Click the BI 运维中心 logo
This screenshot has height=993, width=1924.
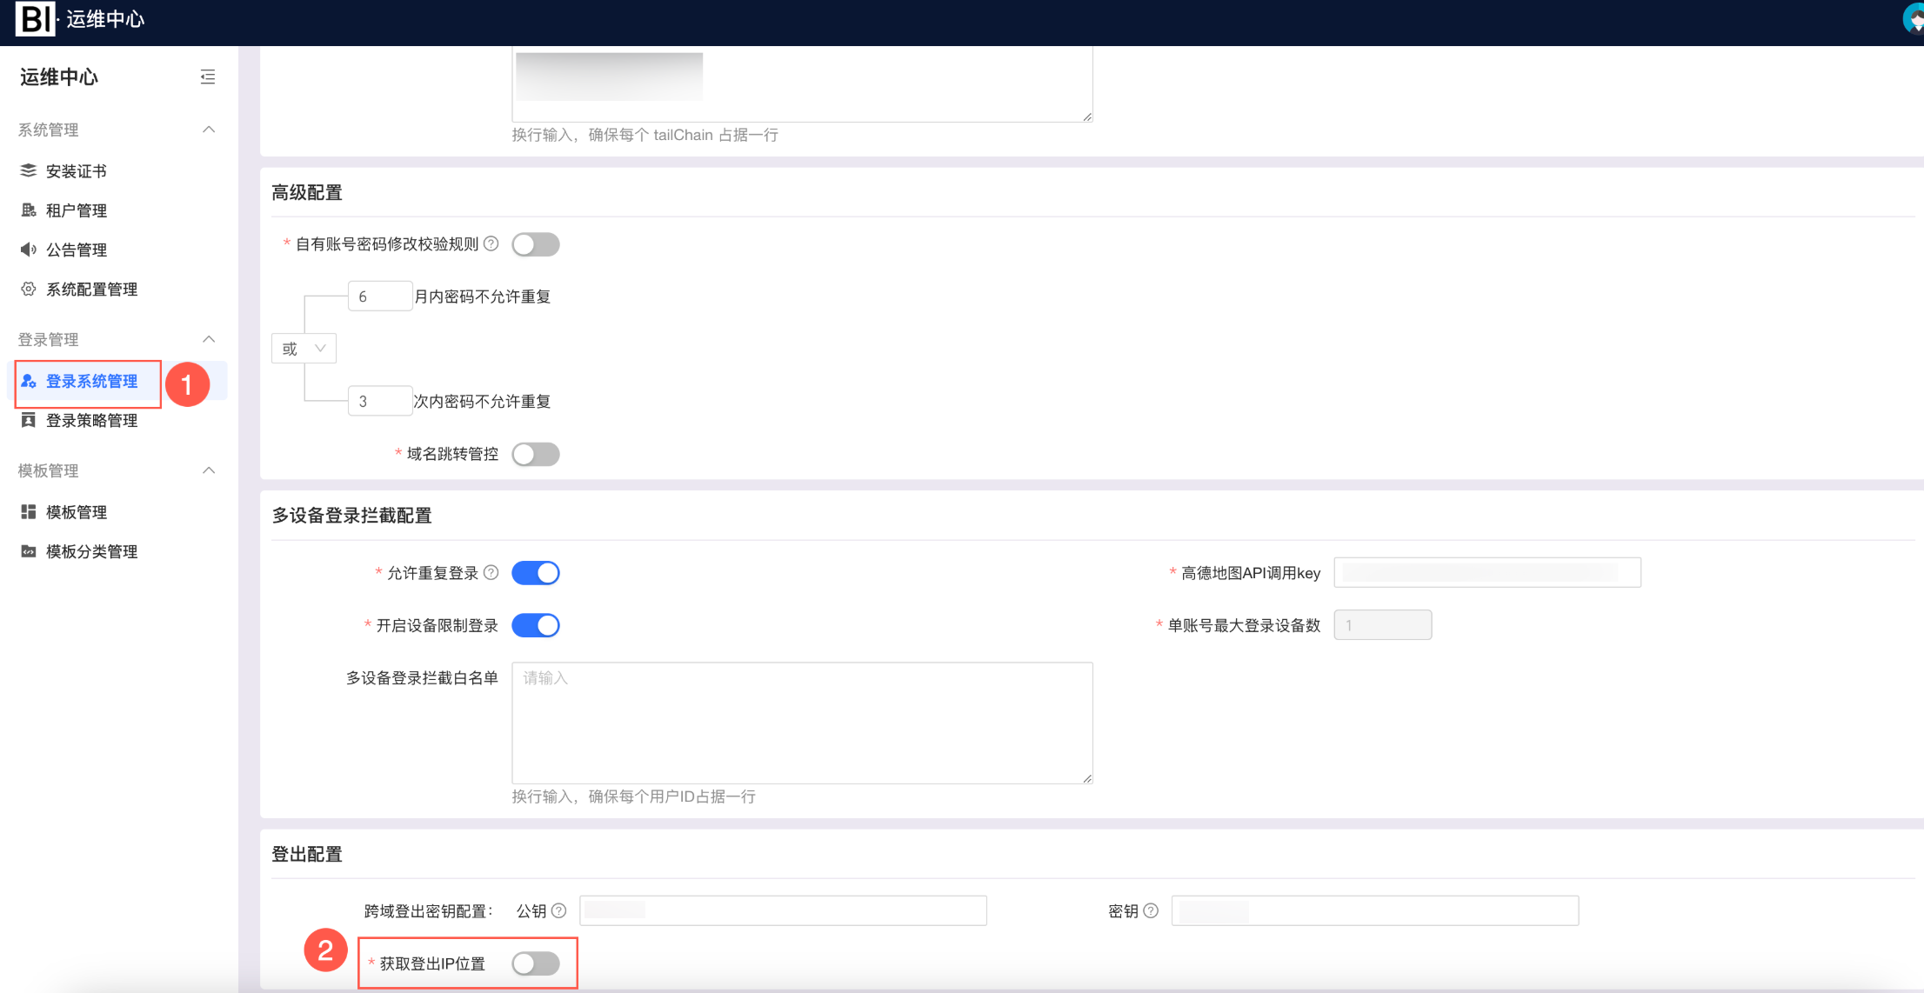[x=80, y=19]
